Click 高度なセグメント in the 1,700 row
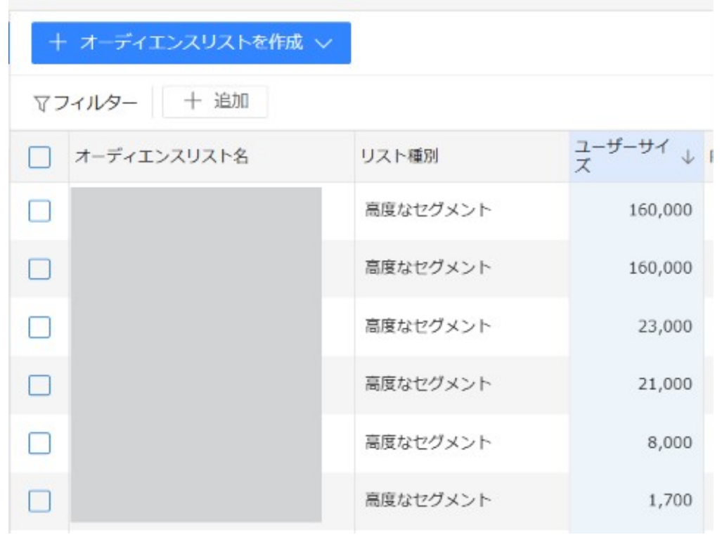Viewport: 722px width, 542px height. (428, 500)
